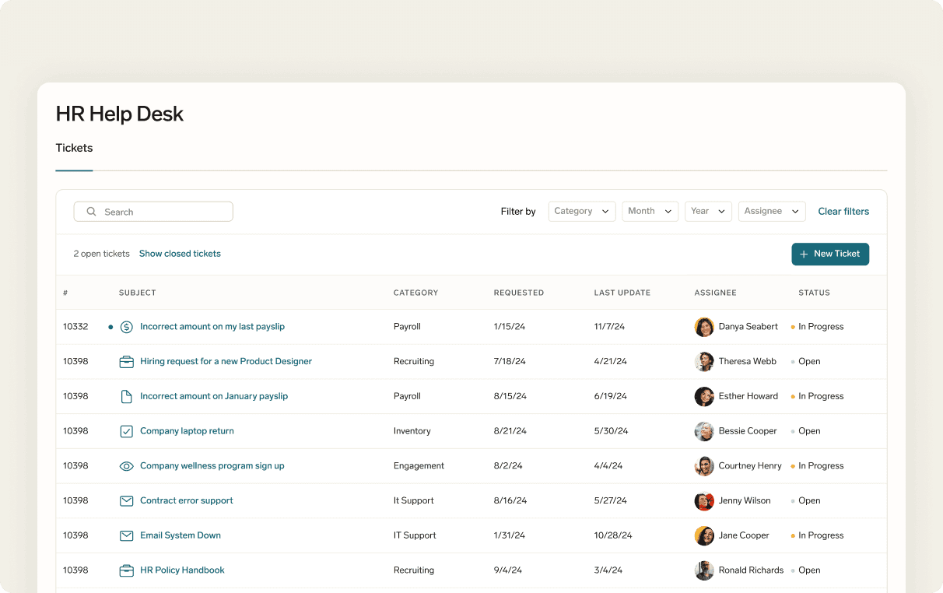943x593 pixels.
Task: Click the New Ticket button
Action: (830, 254)
